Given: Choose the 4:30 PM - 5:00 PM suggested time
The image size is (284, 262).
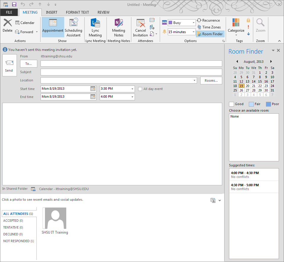Looking at the screenshot, I should click(x=254, y=187).
